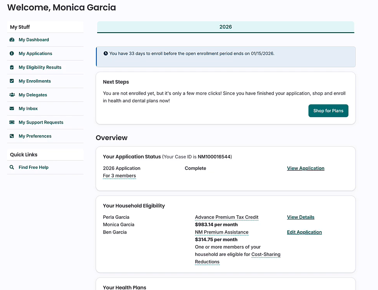Select the 2026 year tab
The width and height of the screenshot is (378, 290).
(225, 27)
